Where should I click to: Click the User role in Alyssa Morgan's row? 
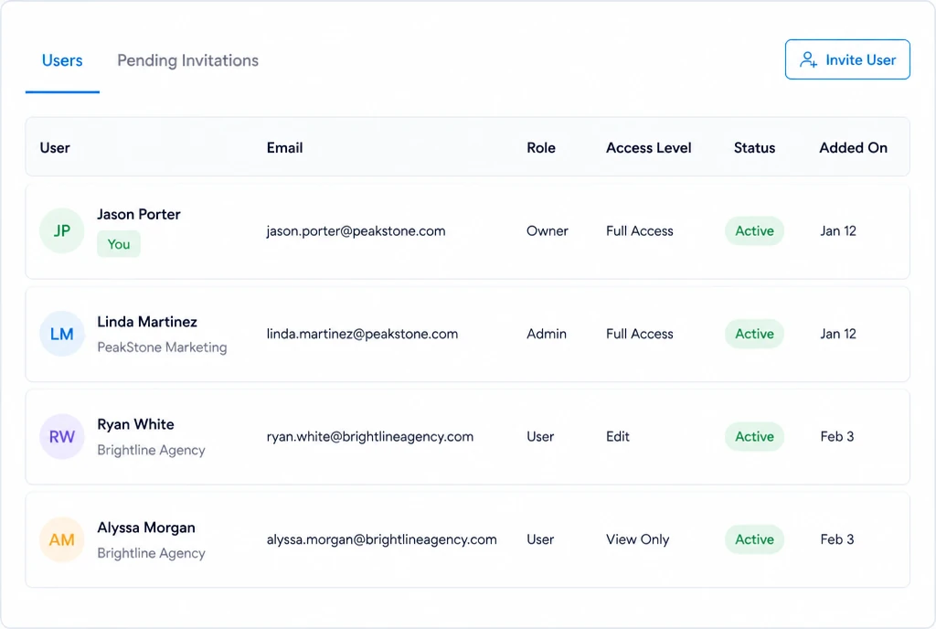[540, 539]
